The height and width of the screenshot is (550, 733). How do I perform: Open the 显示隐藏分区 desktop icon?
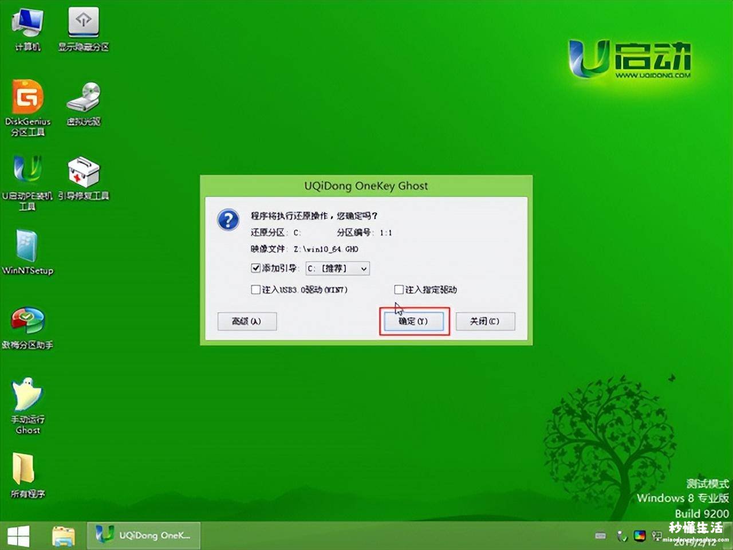tap(84, 30)
